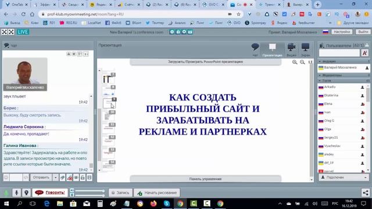Click the Загрузить/Проиграть PowerPoint презентацию bar
The width and height of the screenshot is (372, 209).
point(205,62)
